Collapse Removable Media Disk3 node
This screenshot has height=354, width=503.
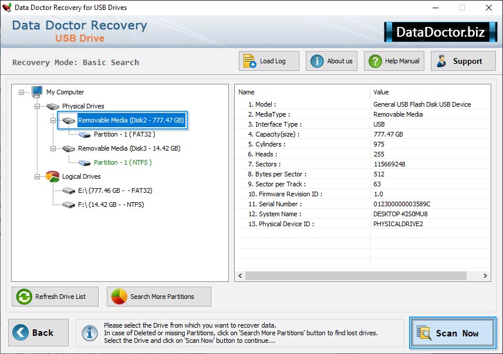point(53,148)
